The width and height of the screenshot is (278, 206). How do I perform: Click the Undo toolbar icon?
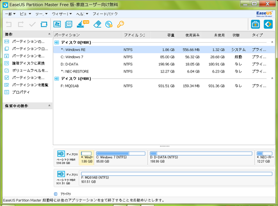[x=9, y=24]
